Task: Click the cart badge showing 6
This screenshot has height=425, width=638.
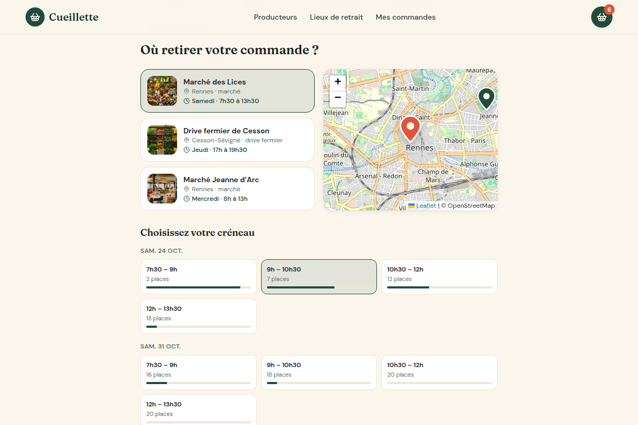Action: coord(609,10)
